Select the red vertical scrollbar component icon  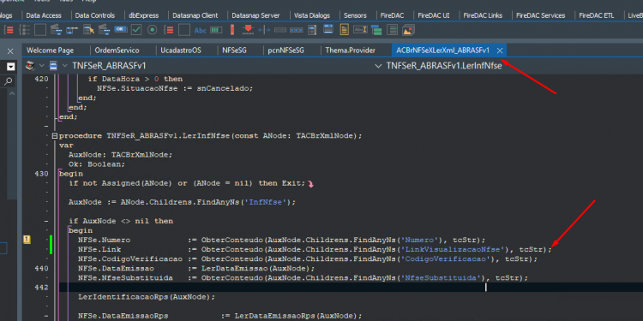pos(232,30)
